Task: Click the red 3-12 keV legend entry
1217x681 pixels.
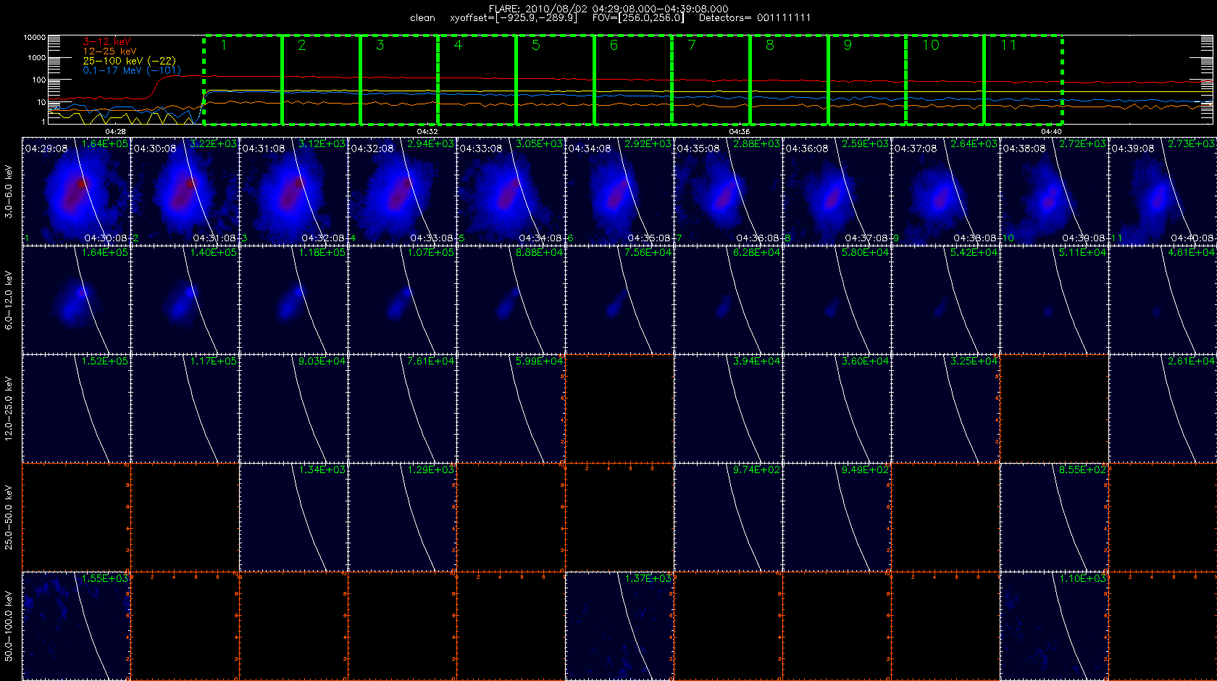Action: [106, 42]
